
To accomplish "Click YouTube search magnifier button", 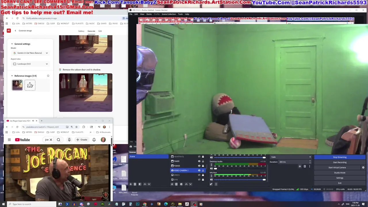I will click(58, 140).
